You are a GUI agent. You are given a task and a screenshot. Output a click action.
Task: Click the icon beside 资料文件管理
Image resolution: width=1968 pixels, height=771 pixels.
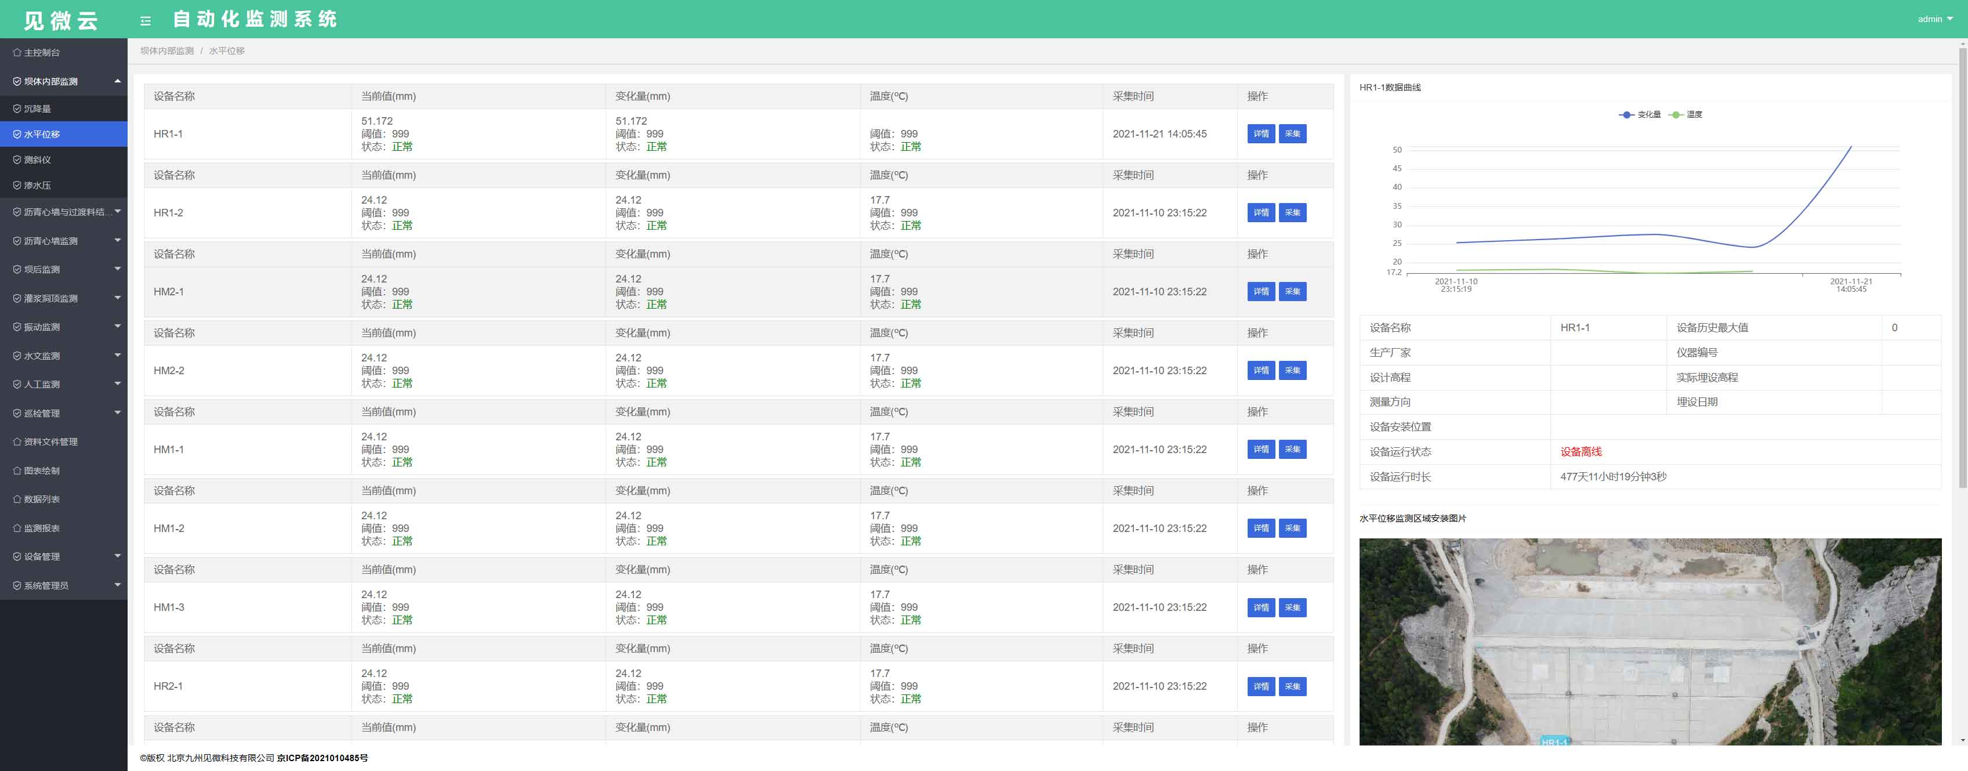click(17, 441)
